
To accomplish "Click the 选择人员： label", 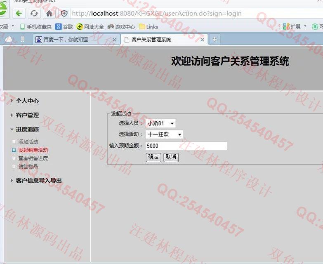I will pyautogui.click(x=130, y=123).
